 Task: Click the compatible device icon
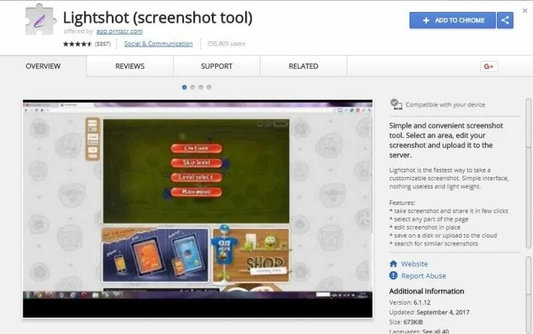pos(396,104)
